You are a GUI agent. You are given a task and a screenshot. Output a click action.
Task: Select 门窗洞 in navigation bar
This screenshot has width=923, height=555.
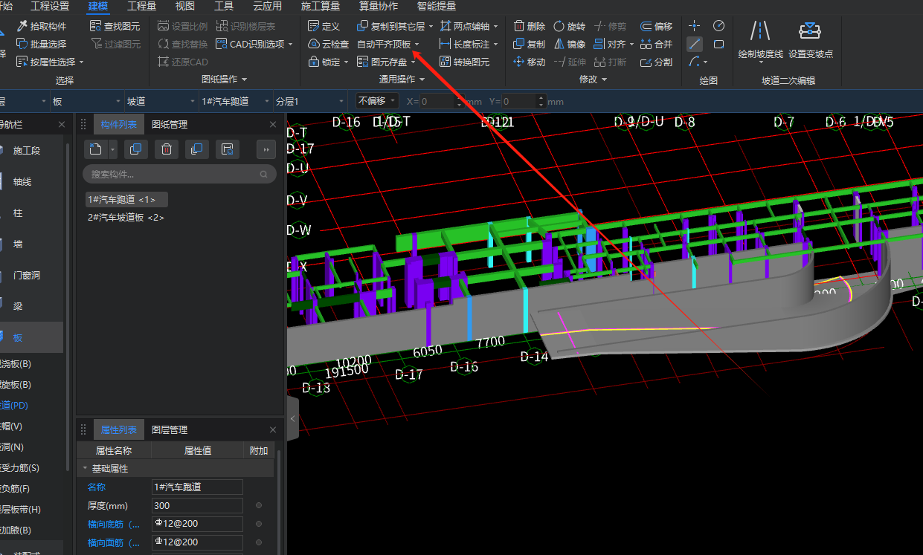coord(26,275)
